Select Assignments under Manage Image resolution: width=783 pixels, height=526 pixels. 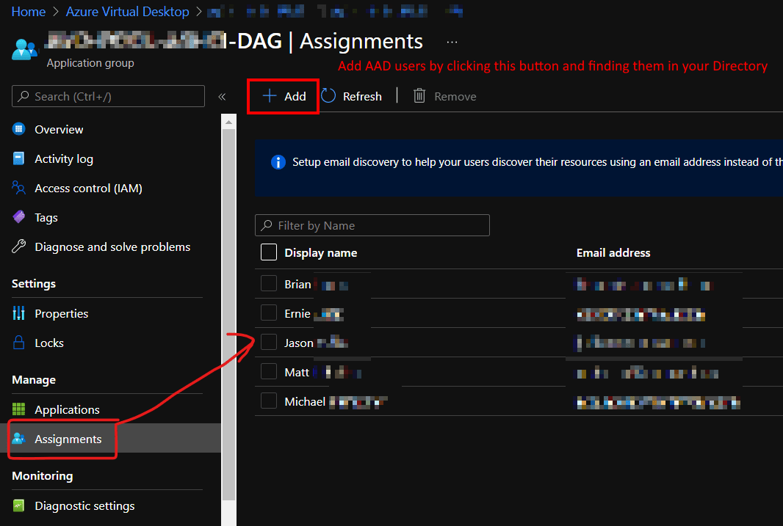pos(68,439)
